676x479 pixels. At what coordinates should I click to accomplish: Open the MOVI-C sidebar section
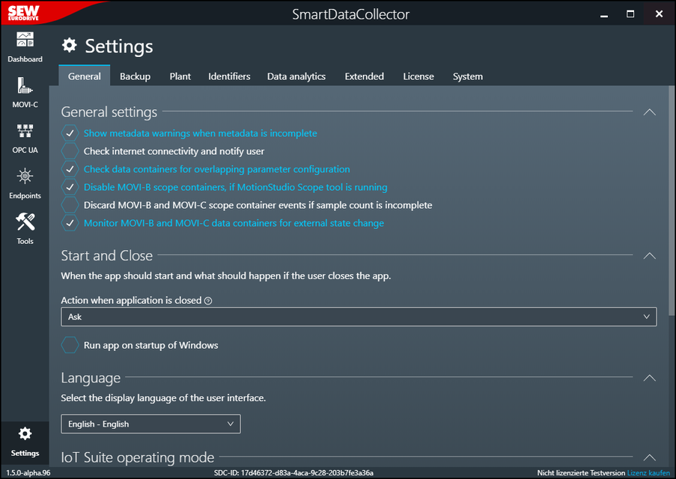25,92
